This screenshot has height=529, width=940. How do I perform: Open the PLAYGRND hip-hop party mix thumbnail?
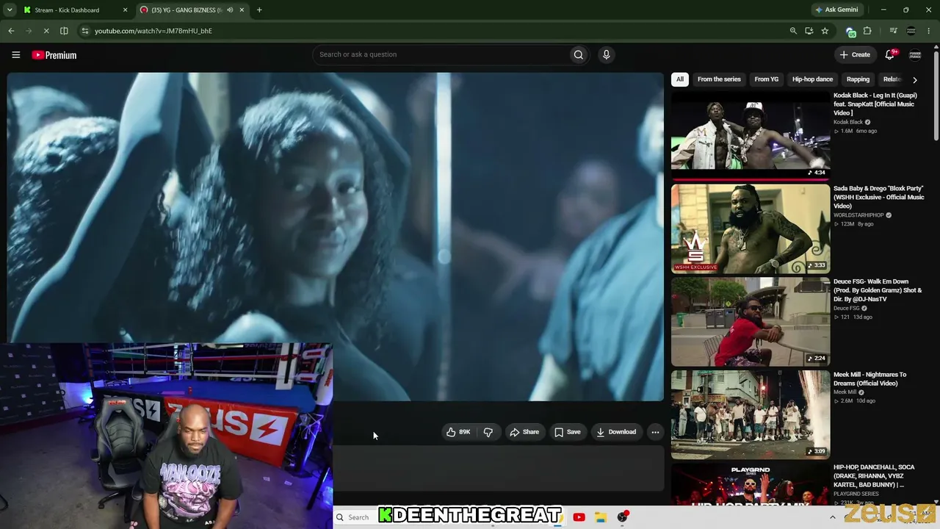pyautogui.click(x=751, y=485)
